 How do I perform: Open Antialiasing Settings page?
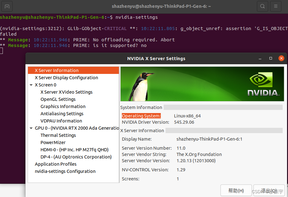[62, 114]
